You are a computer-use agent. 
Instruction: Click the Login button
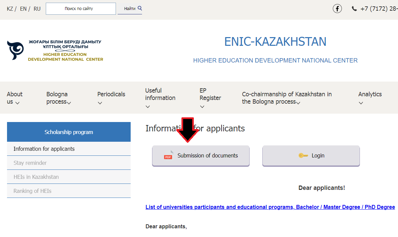[311, 156]
